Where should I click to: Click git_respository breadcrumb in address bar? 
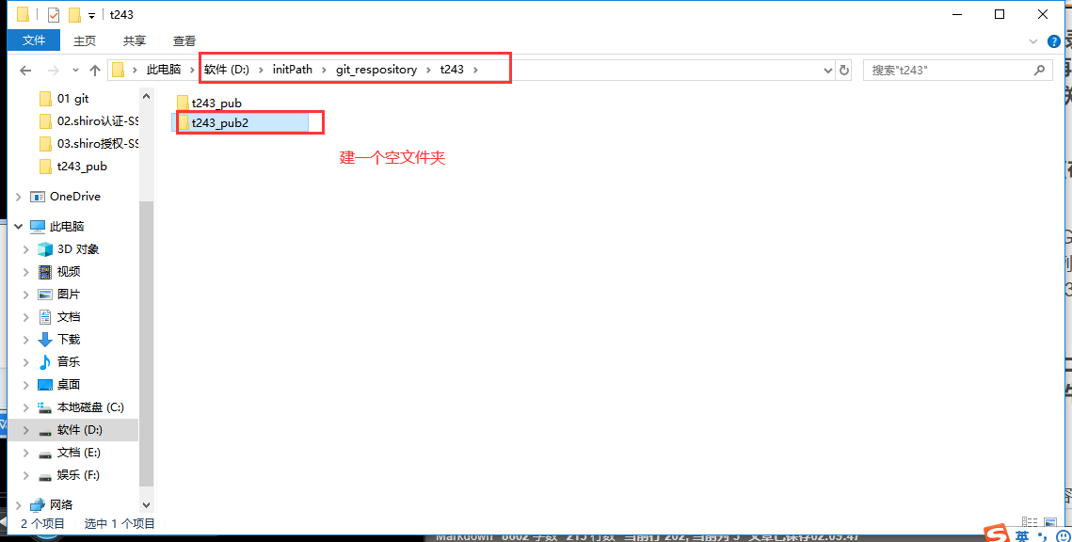pyautogui.click(x=376, y=70)
